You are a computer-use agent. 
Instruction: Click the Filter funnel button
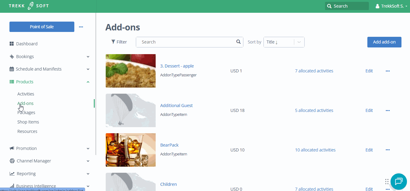click(119, 42)
